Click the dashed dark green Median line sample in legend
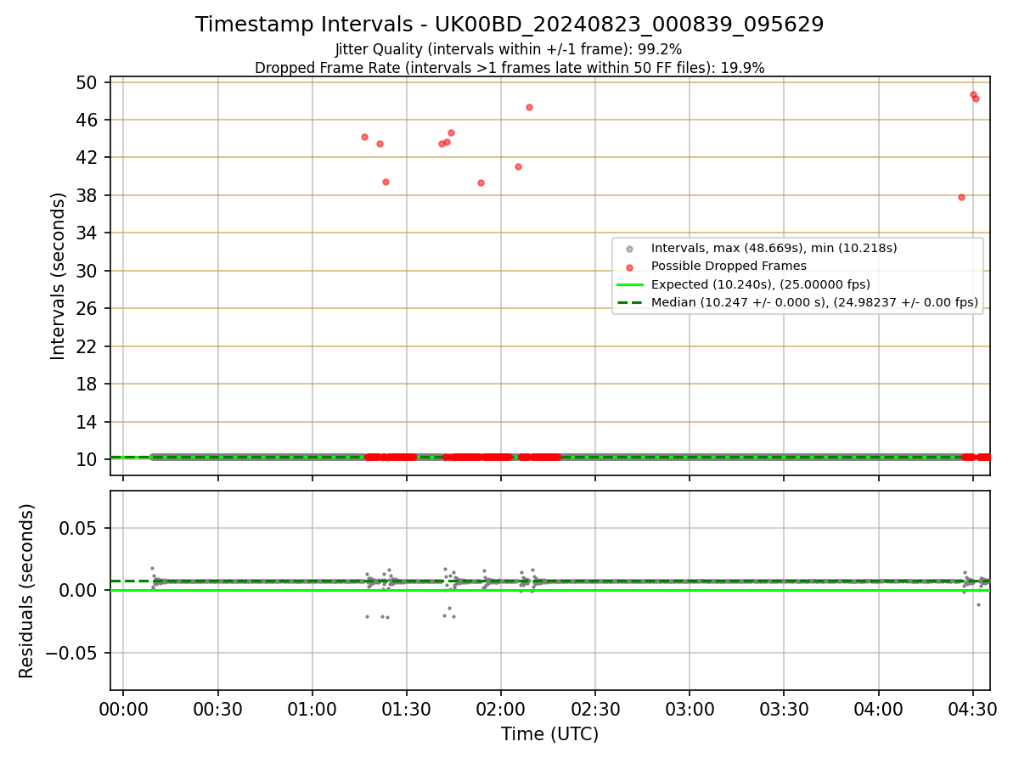This screenshot has height=764, width=1019. click(629, 302)
